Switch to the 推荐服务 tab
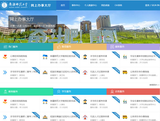This screenshot has height=121, width=160. click(x=80, y=47)
